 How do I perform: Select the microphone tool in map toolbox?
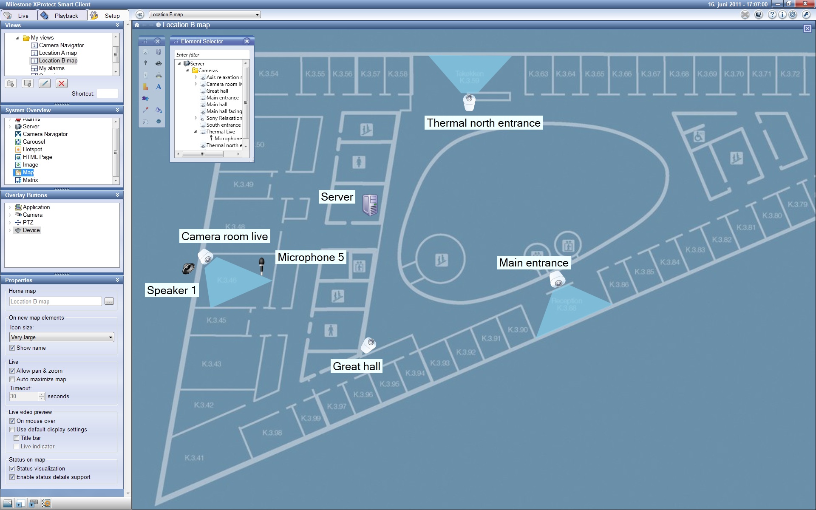pyautogui.click(x=145, y=63)
